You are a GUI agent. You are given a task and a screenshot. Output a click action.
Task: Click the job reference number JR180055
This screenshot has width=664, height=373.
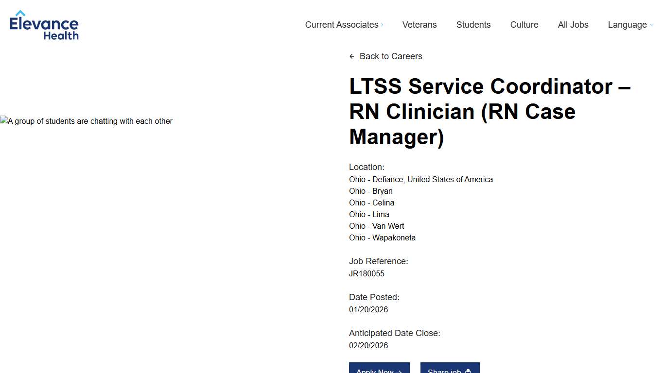click(x=367, y=273)
